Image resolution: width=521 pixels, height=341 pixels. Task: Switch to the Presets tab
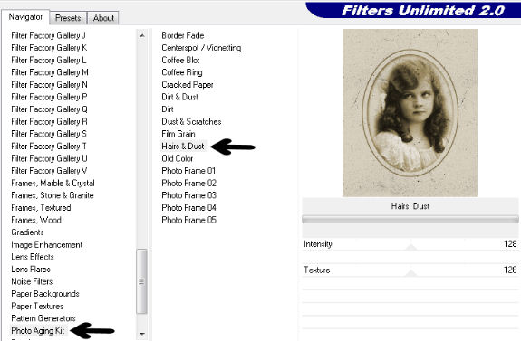click(x=68, y=18)
